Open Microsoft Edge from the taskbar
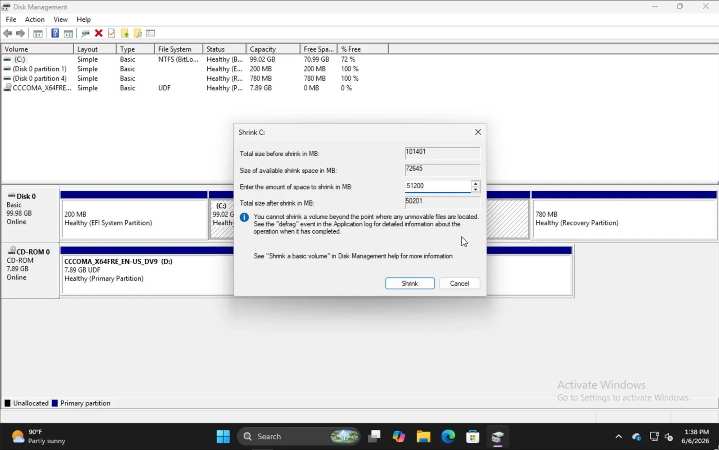The image size is (719, 450). pos(448,437)
